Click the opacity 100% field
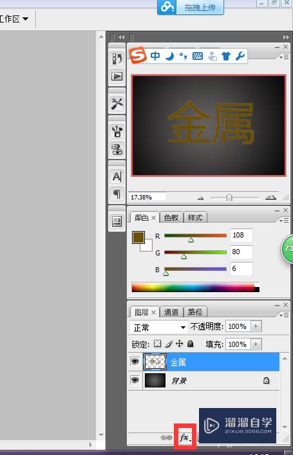 click(238, 326)
